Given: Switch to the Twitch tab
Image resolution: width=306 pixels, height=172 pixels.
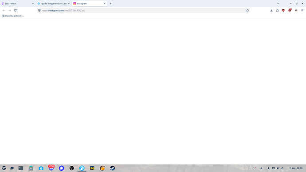Looking at the screenshot, I should (x=18, y=4).
